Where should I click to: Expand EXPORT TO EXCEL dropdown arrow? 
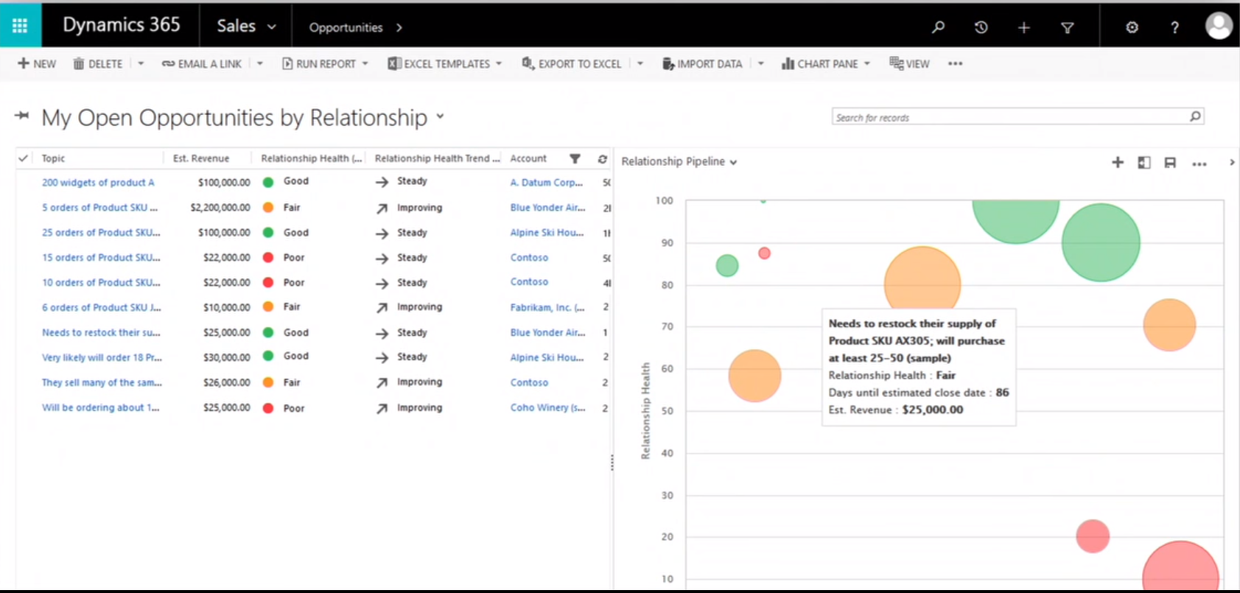point(640,63)
